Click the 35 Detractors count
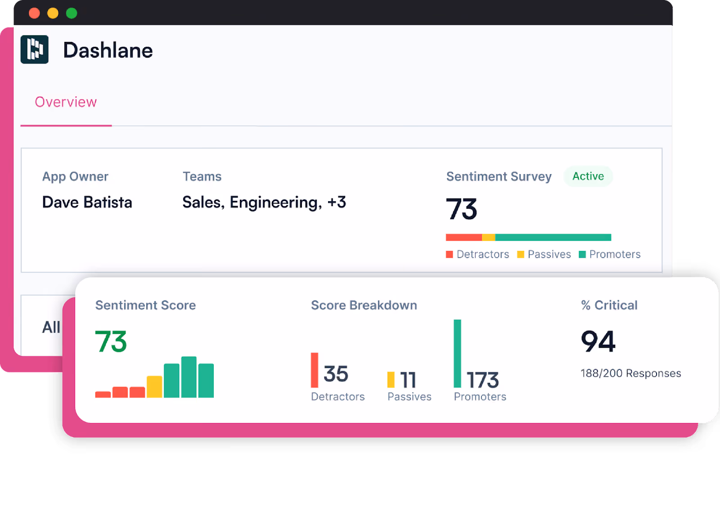This screenshot has height=521, width=720. tap(336, 374)
